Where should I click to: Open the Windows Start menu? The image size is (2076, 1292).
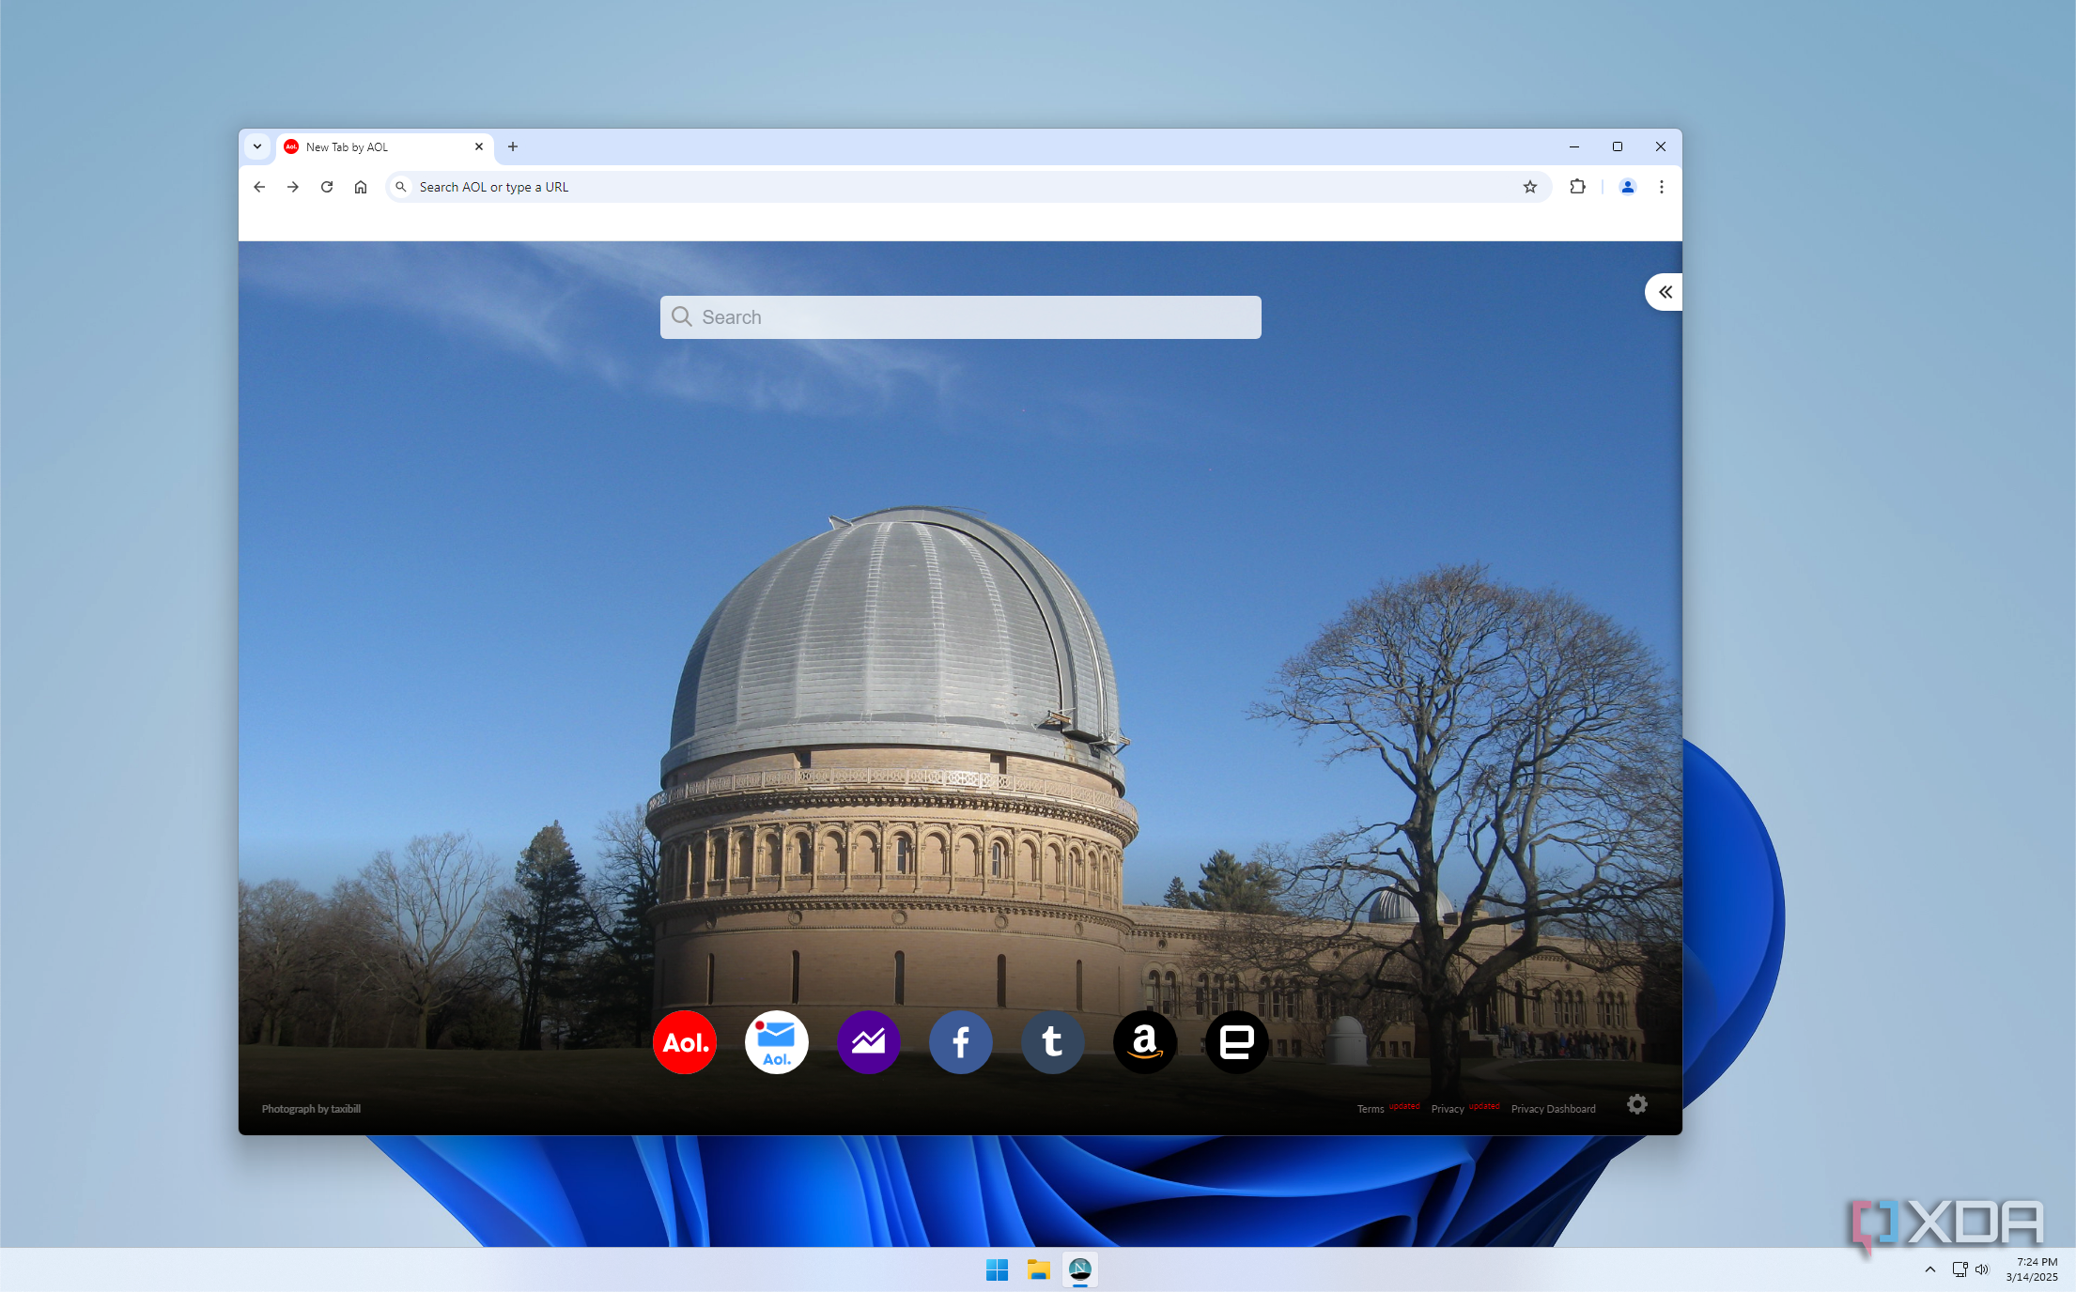(x=997, y=1269)
